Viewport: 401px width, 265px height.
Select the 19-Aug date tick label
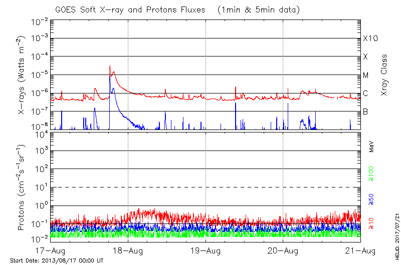(x=206, y=250)
